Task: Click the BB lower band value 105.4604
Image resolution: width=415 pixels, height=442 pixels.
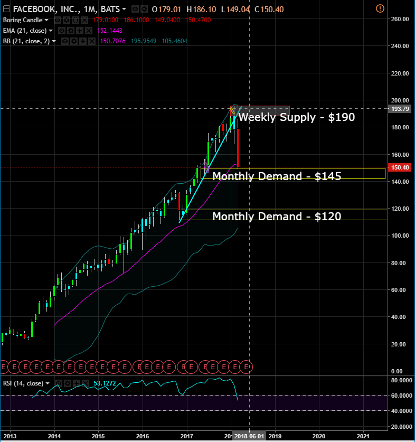Action: (175, 41)
